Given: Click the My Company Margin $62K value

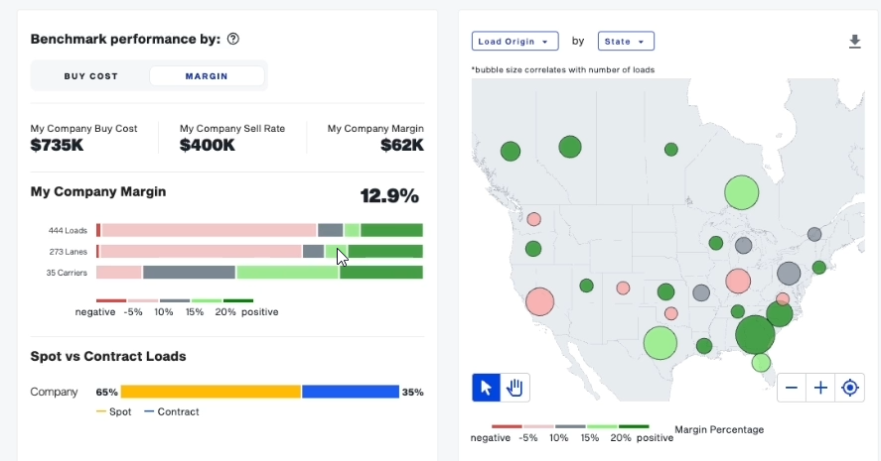Looking at the screenshot, I should [x=401, y=146].
